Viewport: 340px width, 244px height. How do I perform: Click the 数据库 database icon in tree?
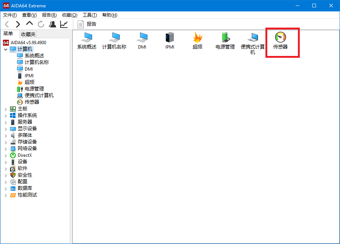pos(13,188)
